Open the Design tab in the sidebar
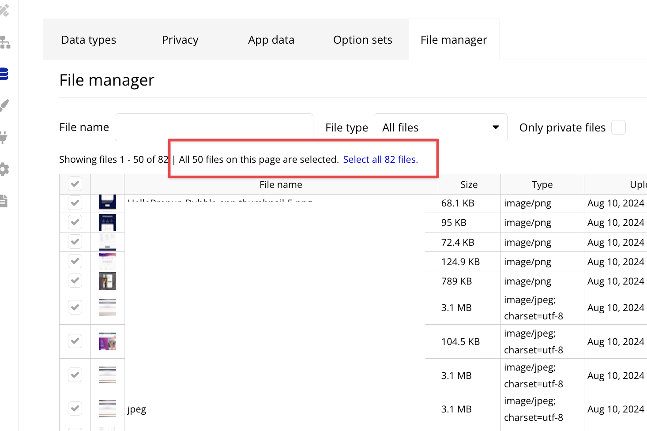 [x=4, y=11]
